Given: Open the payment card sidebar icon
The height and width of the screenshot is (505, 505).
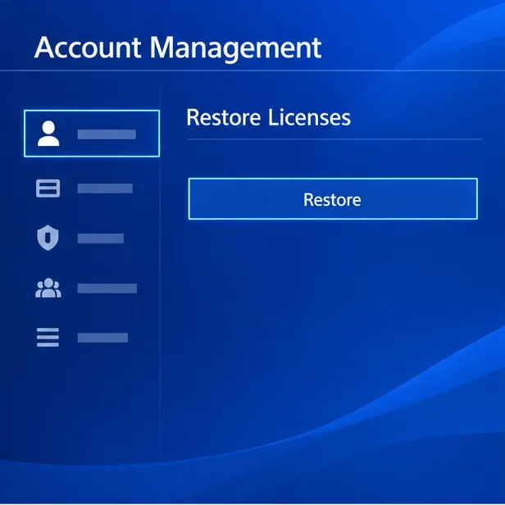Looking at the screenshot, I should coord(48,188).
